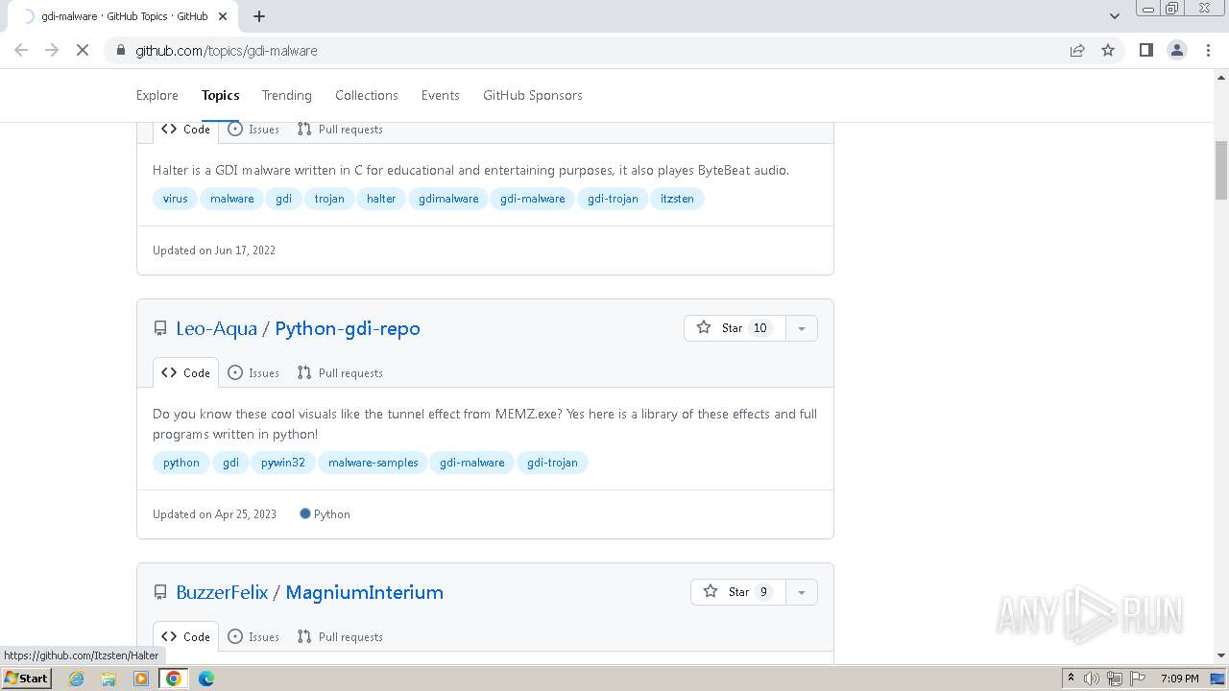Open the Chrome profile avatar menu
Screen dimensions: 1229x691
click(1177, 50)
